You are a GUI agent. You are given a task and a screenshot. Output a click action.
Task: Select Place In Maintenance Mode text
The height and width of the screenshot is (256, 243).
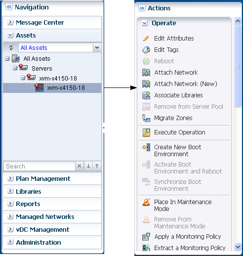[x=183, y=206]
